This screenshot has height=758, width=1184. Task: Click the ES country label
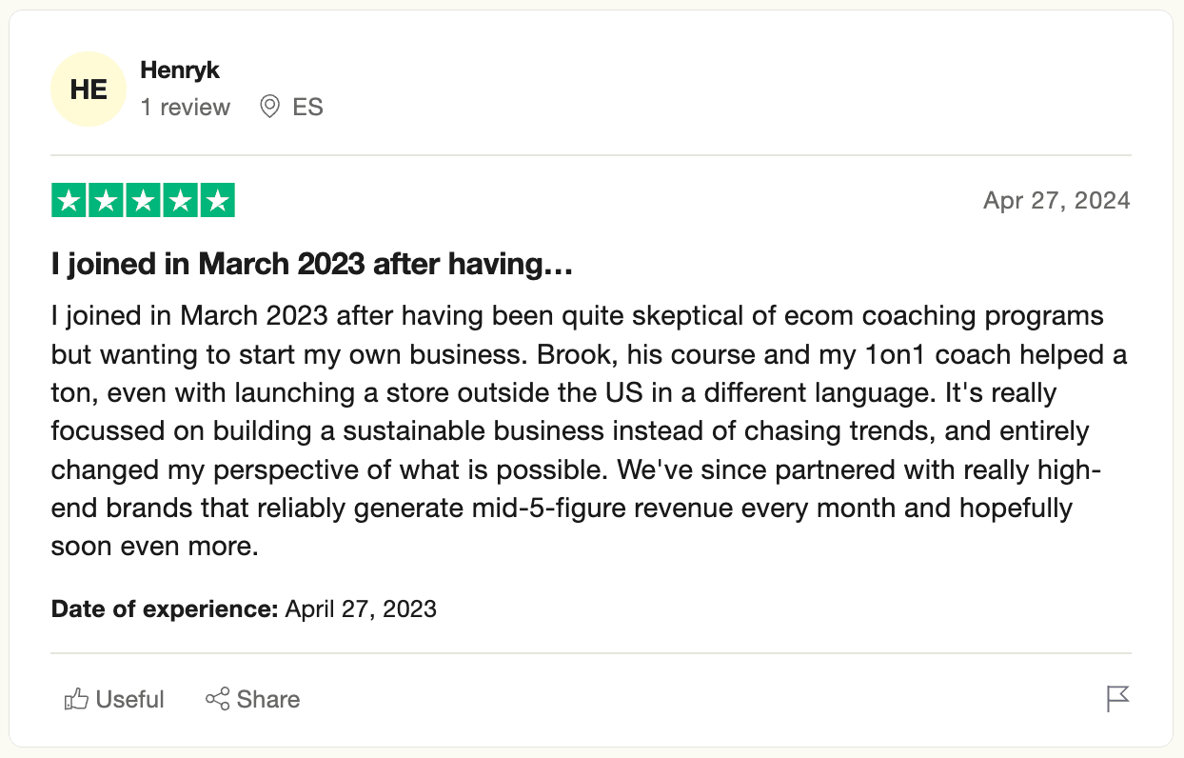click(x=307, y=108)
